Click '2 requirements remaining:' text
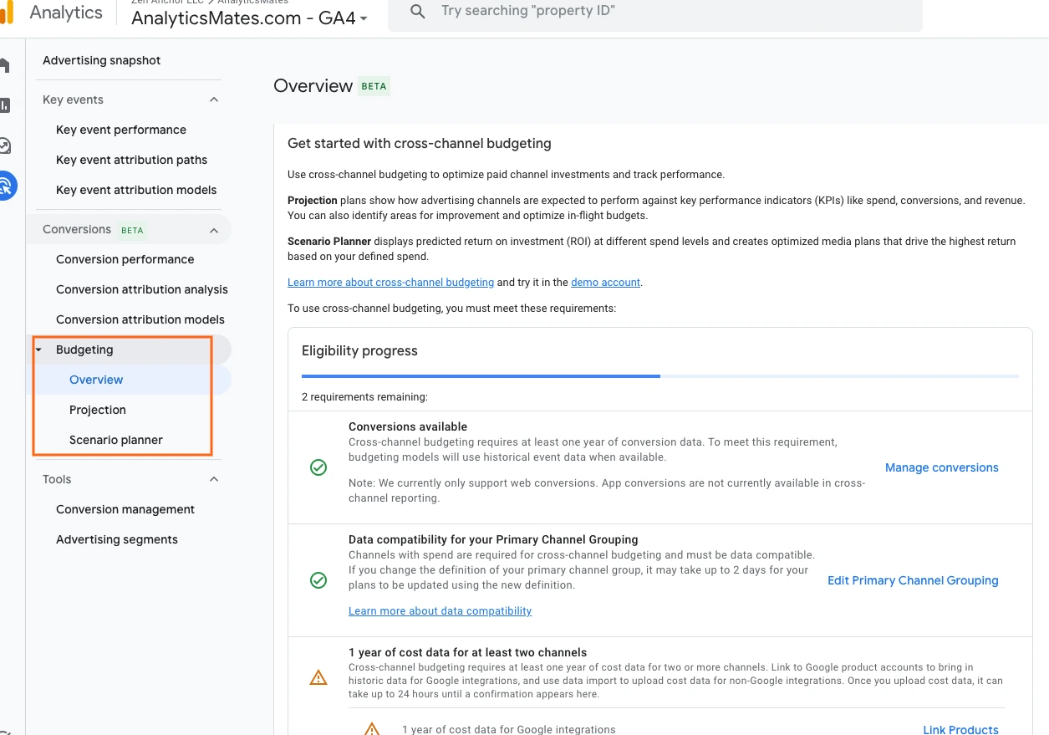The height and width of the screenshot is (735, 1049). pos(364,397)
